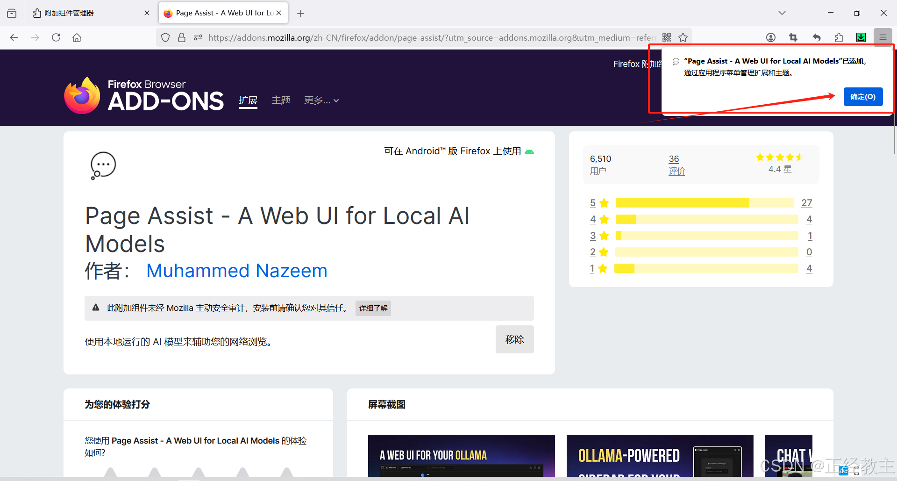Open site permissions icon in address bar

(198, 37)
